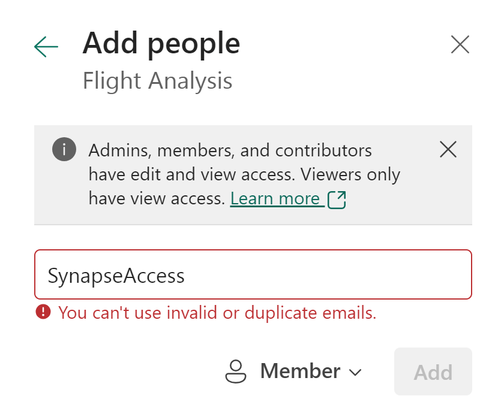This screenshot has width=504, height=420.
Task: Dismiss the access info banner
Action: click(448, 149)
